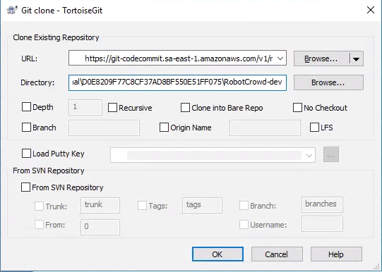Open Help for Git clone
Image resolution: width=382 pixels, height=272 pixels.
336,254
